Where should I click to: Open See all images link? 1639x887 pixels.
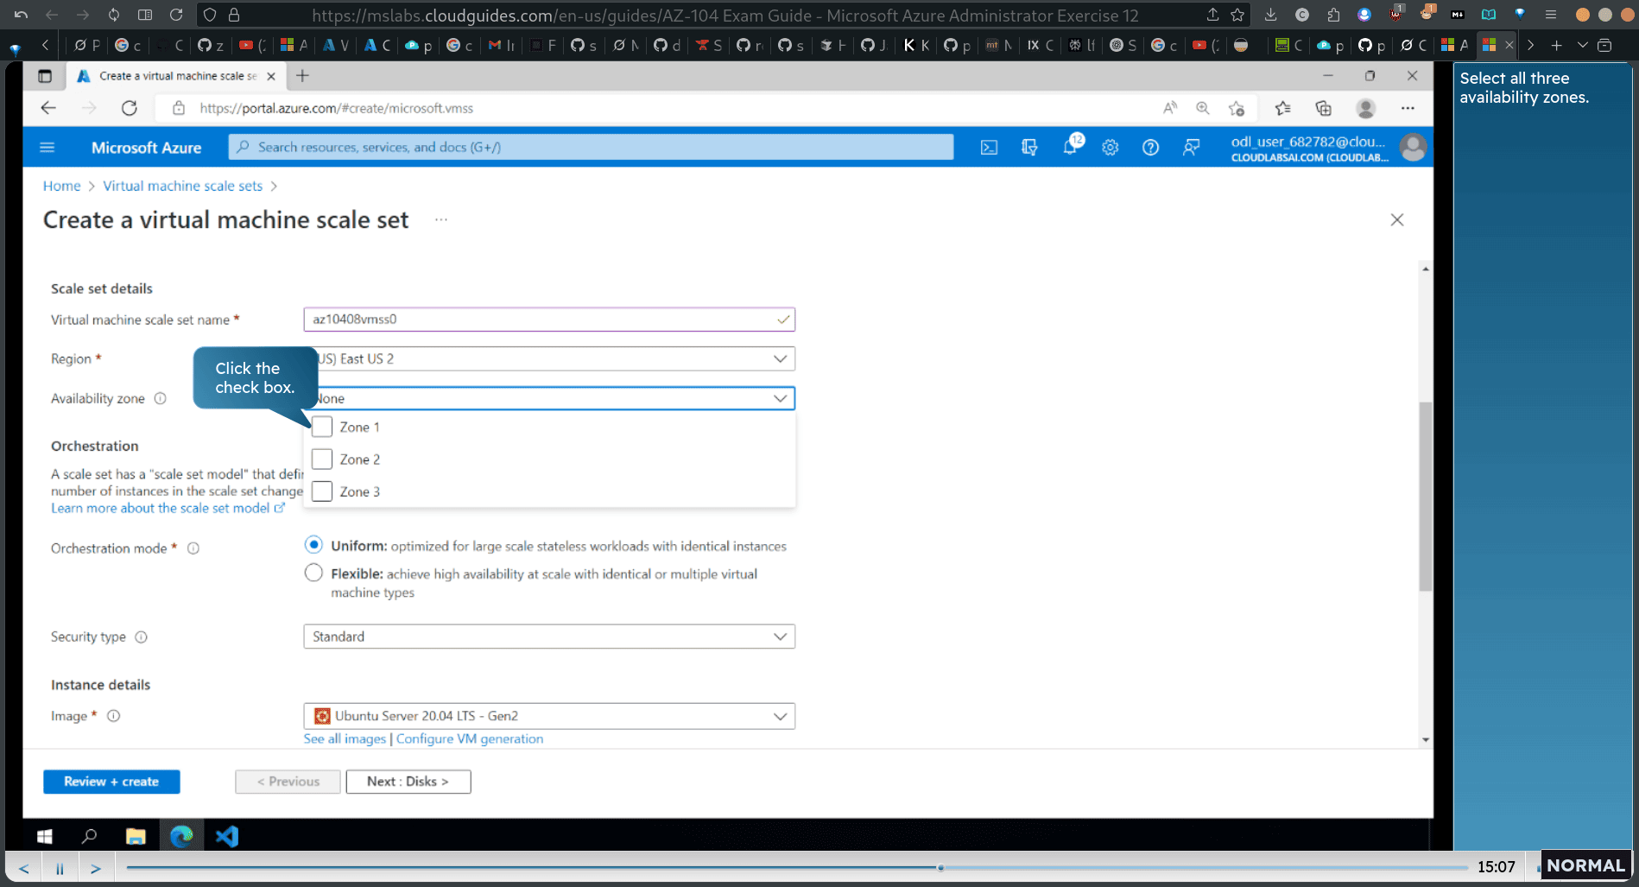pyautogui.click(x=345, y=738)
